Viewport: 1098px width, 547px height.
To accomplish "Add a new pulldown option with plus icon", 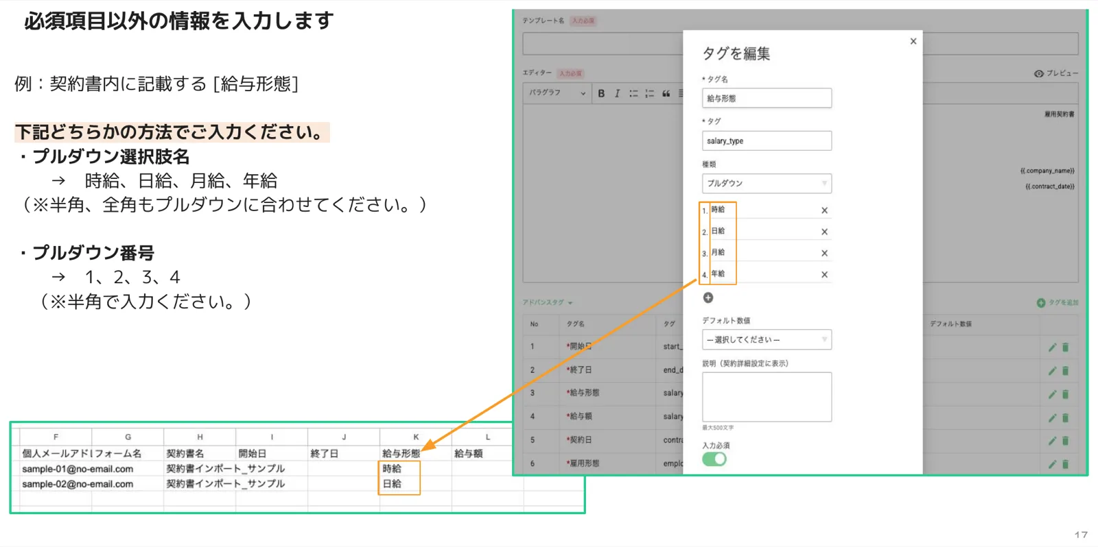I will click(708, 297).
